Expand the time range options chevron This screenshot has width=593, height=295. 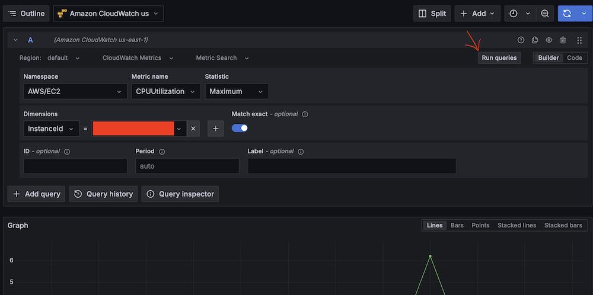[528, 14]
